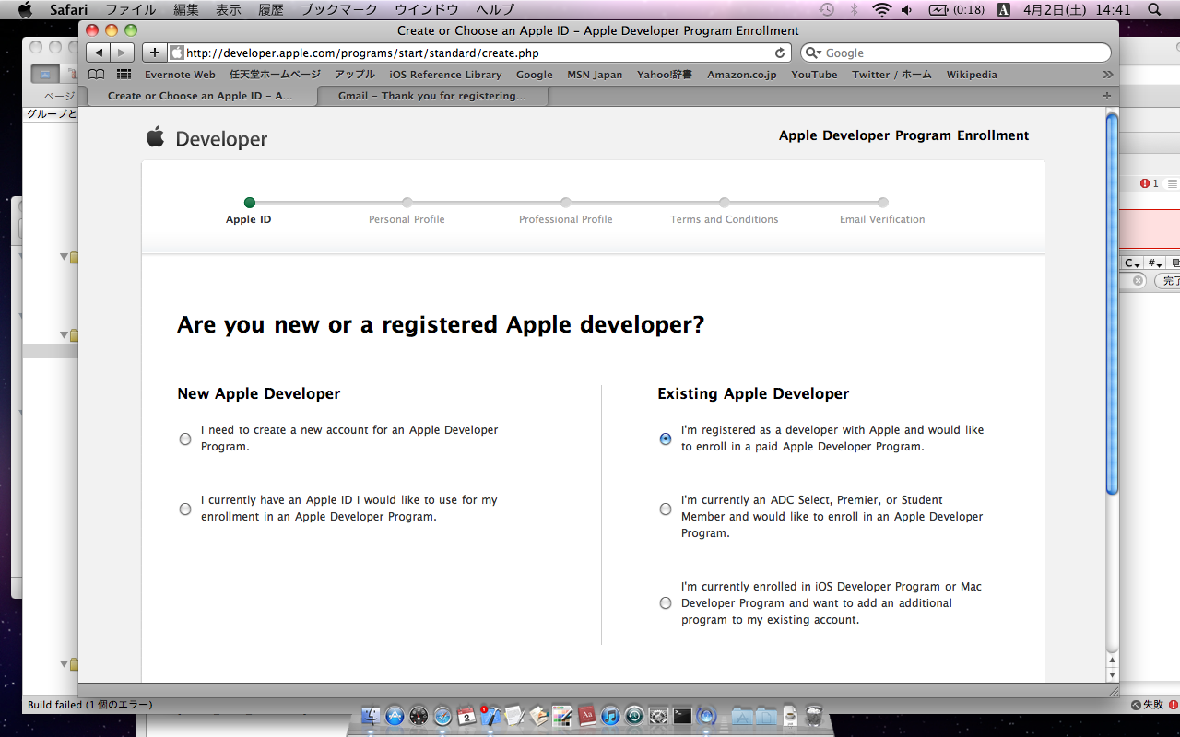The height and width of the screenshot is (737, 1180).
Task: Open App Store in the Dock
Action: tap(395, 716)
